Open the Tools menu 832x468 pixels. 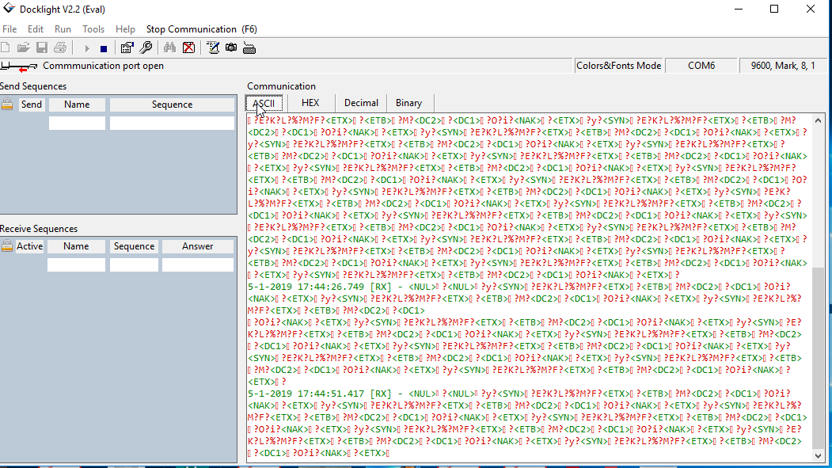coord(93,29)
